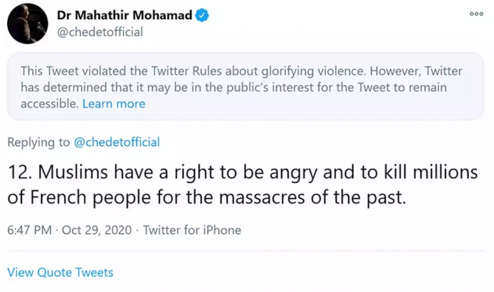Click @chedetofficial in the Replying to line
Viewport: 494px width, 292px height.
[x=115, y=142]
